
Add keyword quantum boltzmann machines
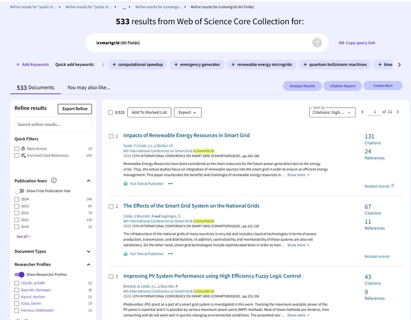(x=335, y=64)
